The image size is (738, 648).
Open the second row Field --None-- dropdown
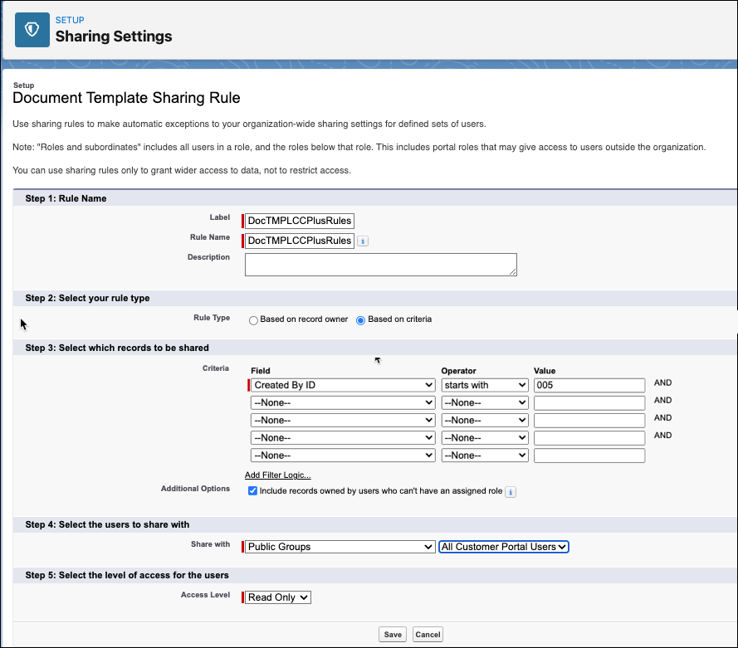pos(343,402)
